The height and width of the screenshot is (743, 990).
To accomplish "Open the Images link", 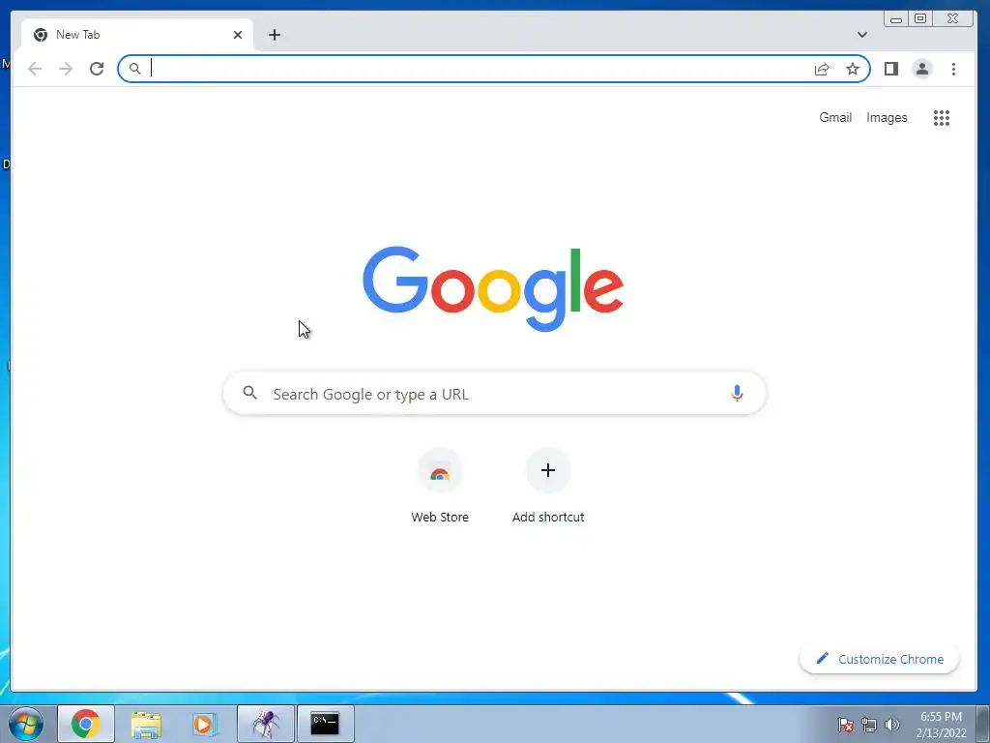I will 887,117.
